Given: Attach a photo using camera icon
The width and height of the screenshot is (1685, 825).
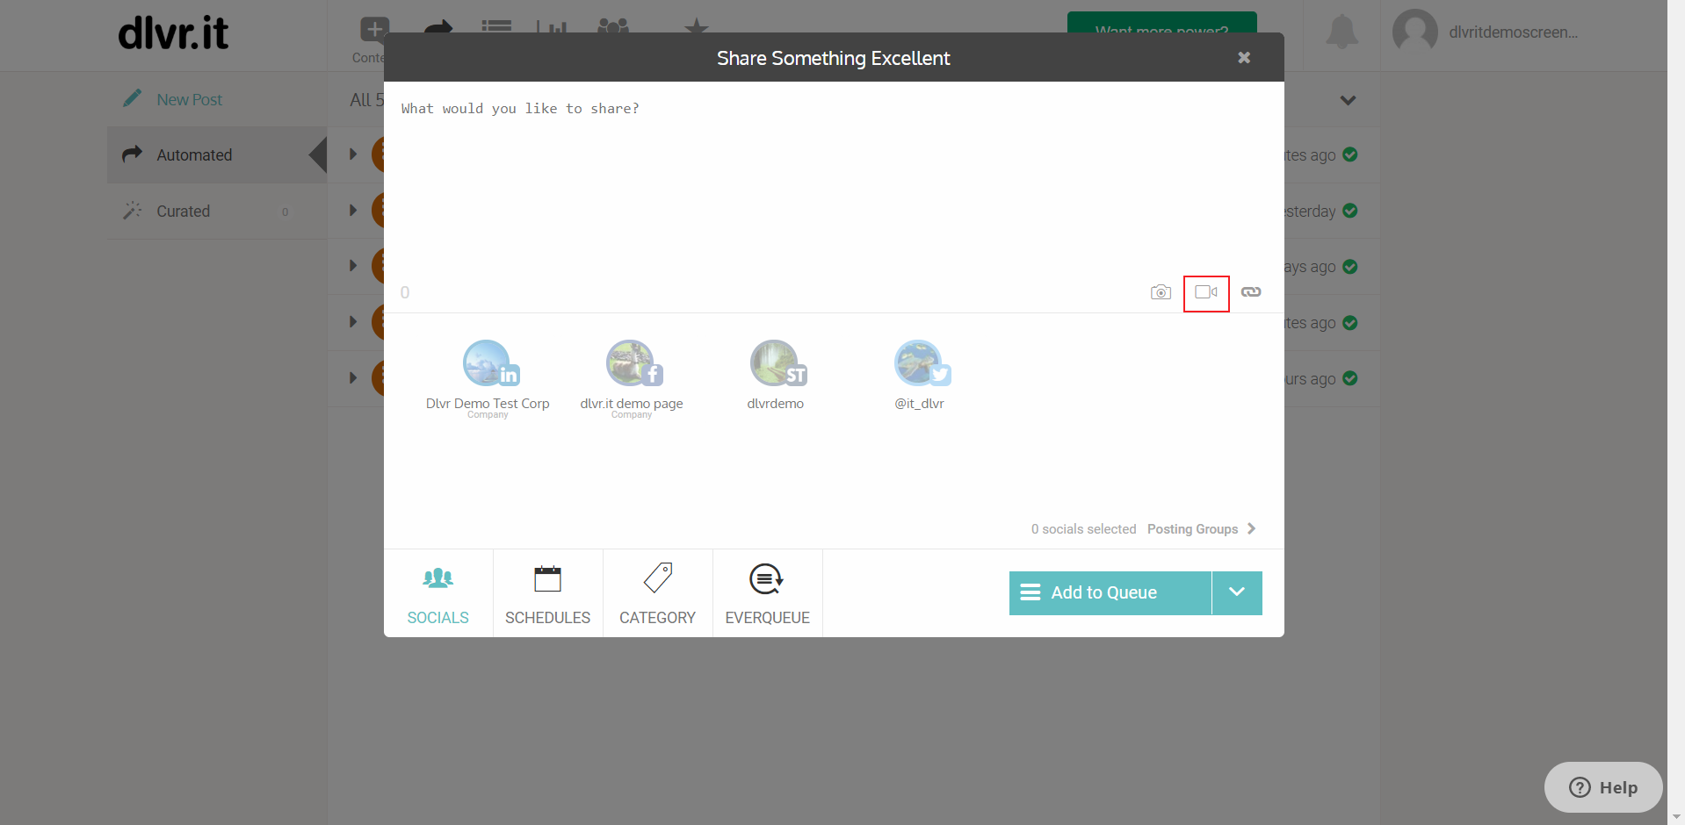Looking at the screenshot, I should (x=1161, y=292).
